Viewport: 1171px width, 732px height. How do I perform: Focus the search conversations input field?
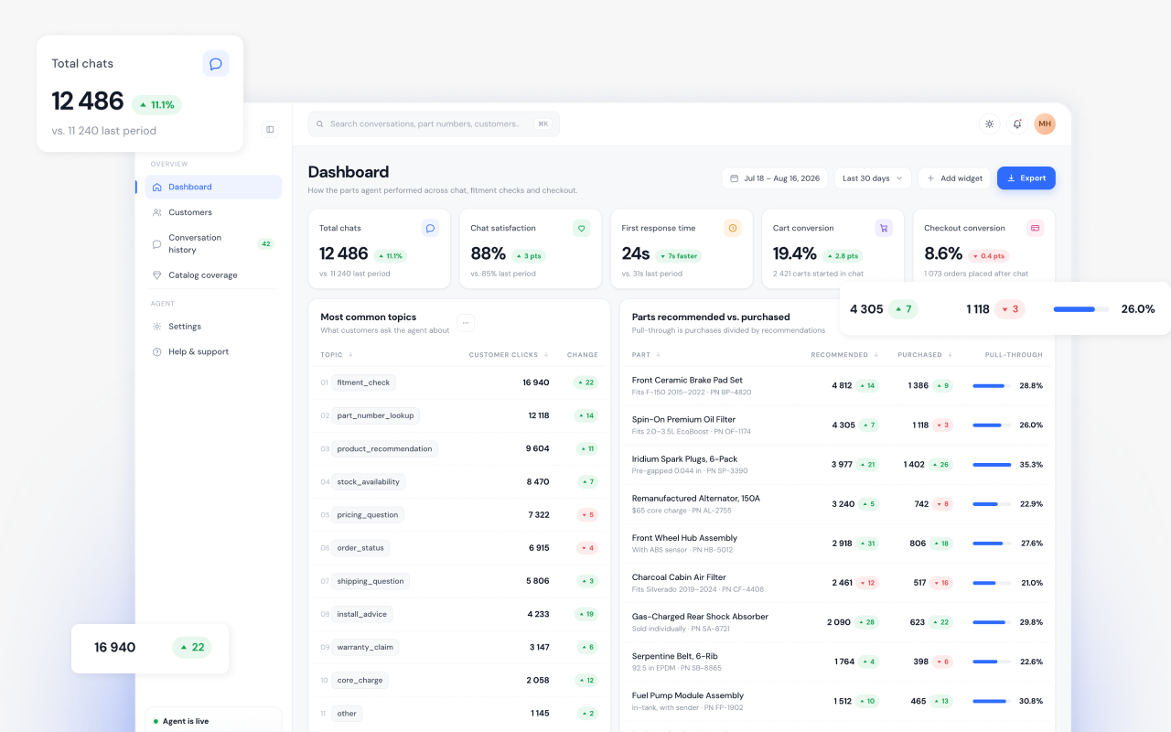click(434, 124)
